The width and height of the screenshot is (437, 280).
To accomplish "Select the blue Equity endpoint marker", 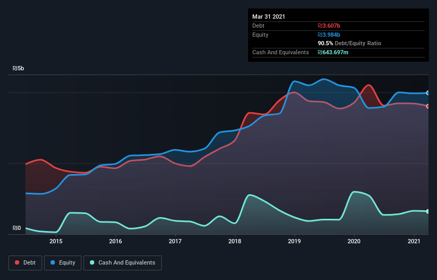I will tap(428, 93).
